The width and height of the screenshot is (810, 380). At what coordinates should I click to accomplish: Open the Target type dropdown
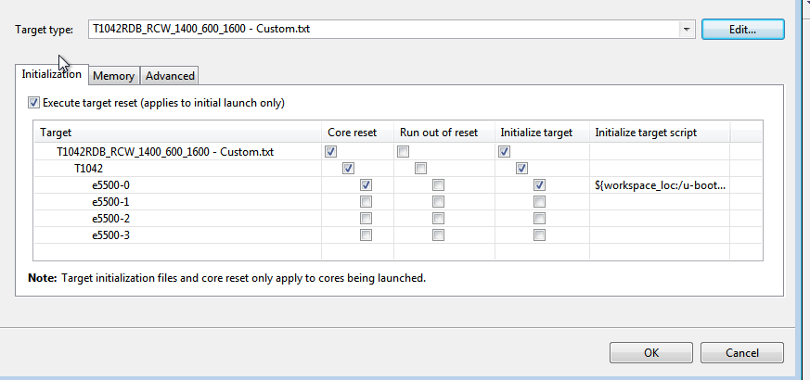click(x=687, y=29)
